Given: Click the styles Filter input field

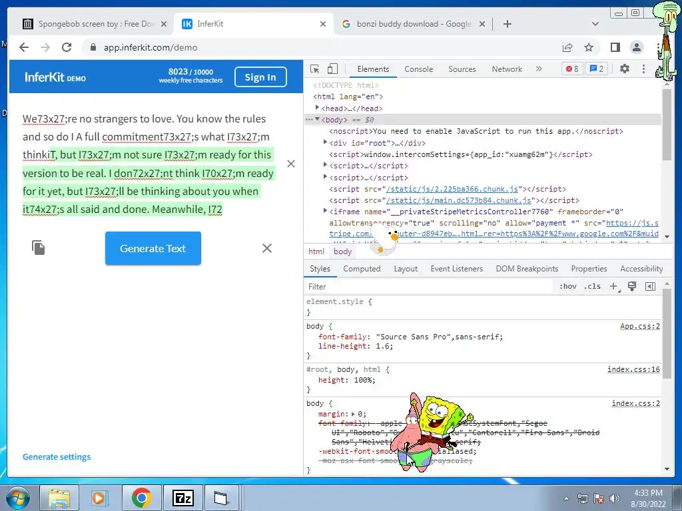Looking at the screenshot, I should coord(428,286).
